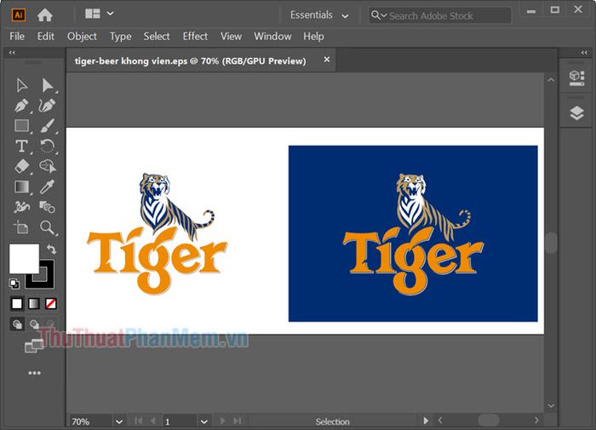This screenshot has width=596, height=430.
Task: Select the Type tool
Action: coord(21,146)
